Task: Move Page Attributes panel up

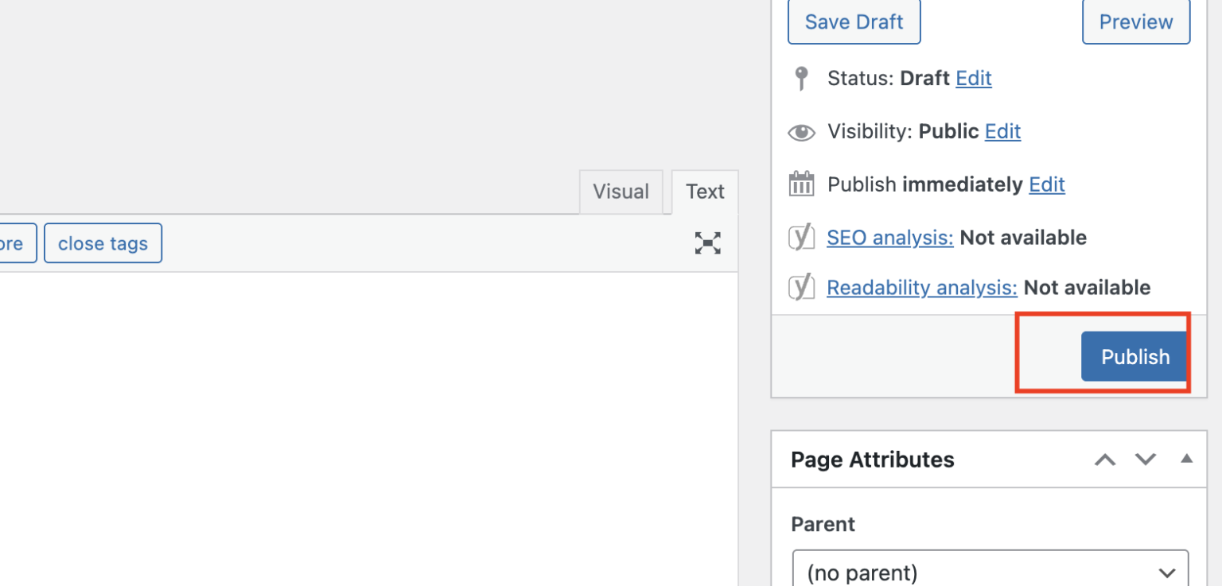Action: tap(1105, 460)
